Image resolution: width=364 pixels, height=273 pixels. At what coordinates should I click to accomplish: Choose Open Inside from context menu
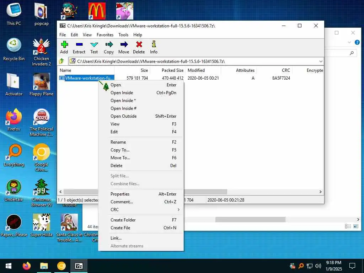[x=141, y=93]
